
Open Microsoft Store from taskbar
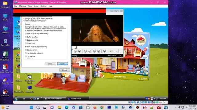pyautogui.click(x=81, y=107)
